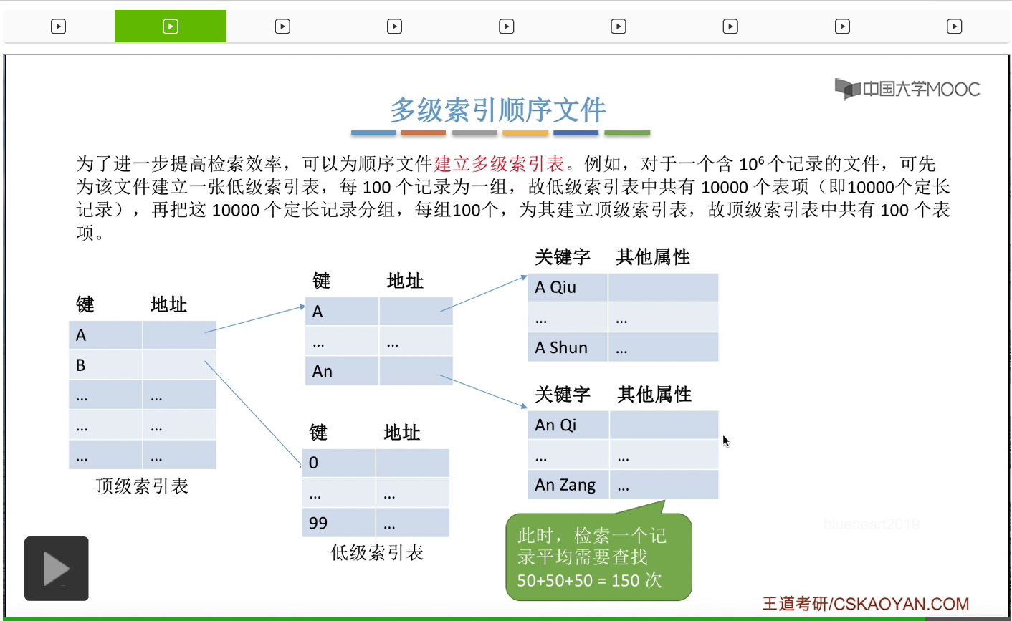The width and height of the screenshot is (1012, 621).
Task: Click the 王道考研/CSKAOYAN.COM text
Action: pyautogui.click(x=865, y=604)
